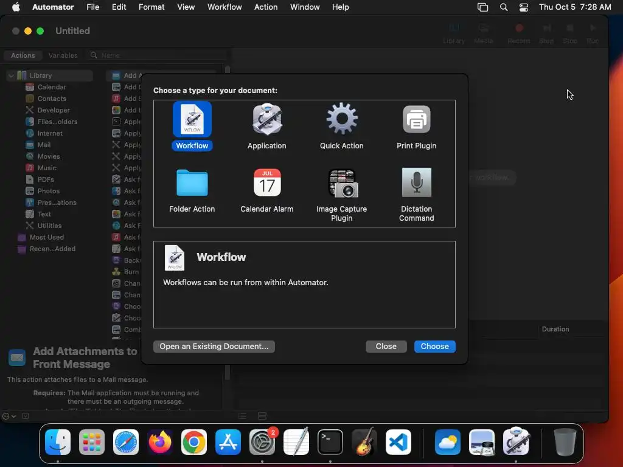Open Visual Studio Code from Dock
This screenshot has width=623, height=467.
pos(399,442)
